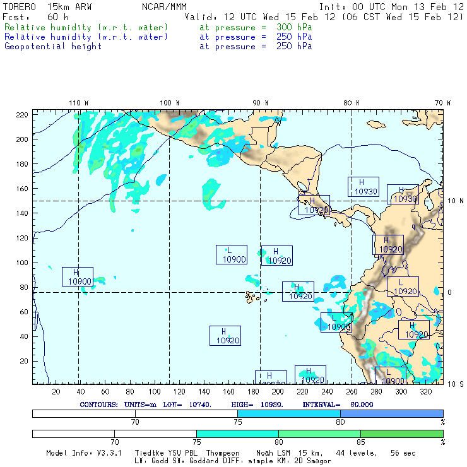
Task: Click the dark green 85% swatch in lower colorbar
Action: click(x=401, y=434)
